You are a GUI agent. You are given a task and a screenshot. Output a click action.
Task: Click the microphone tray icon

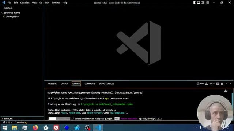pyautogui.click(x=201, y=128)
